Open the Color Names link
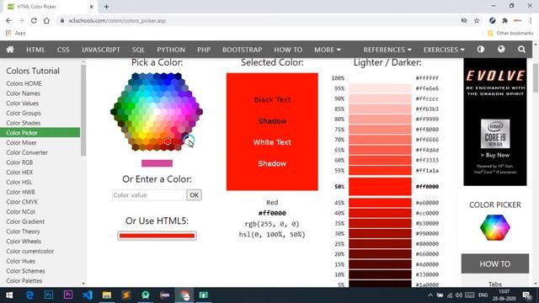 click(x=23, y=93)
